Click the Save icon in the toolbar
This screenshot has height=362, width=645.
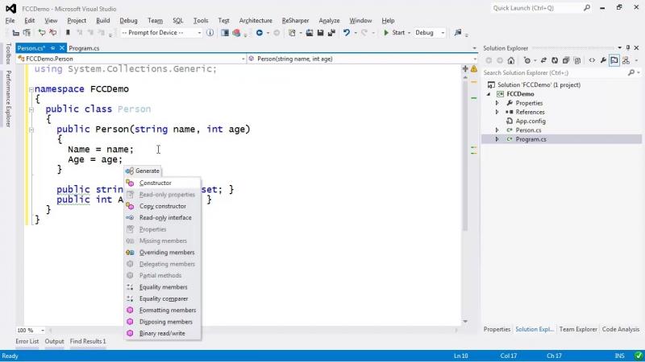(320, 32)
